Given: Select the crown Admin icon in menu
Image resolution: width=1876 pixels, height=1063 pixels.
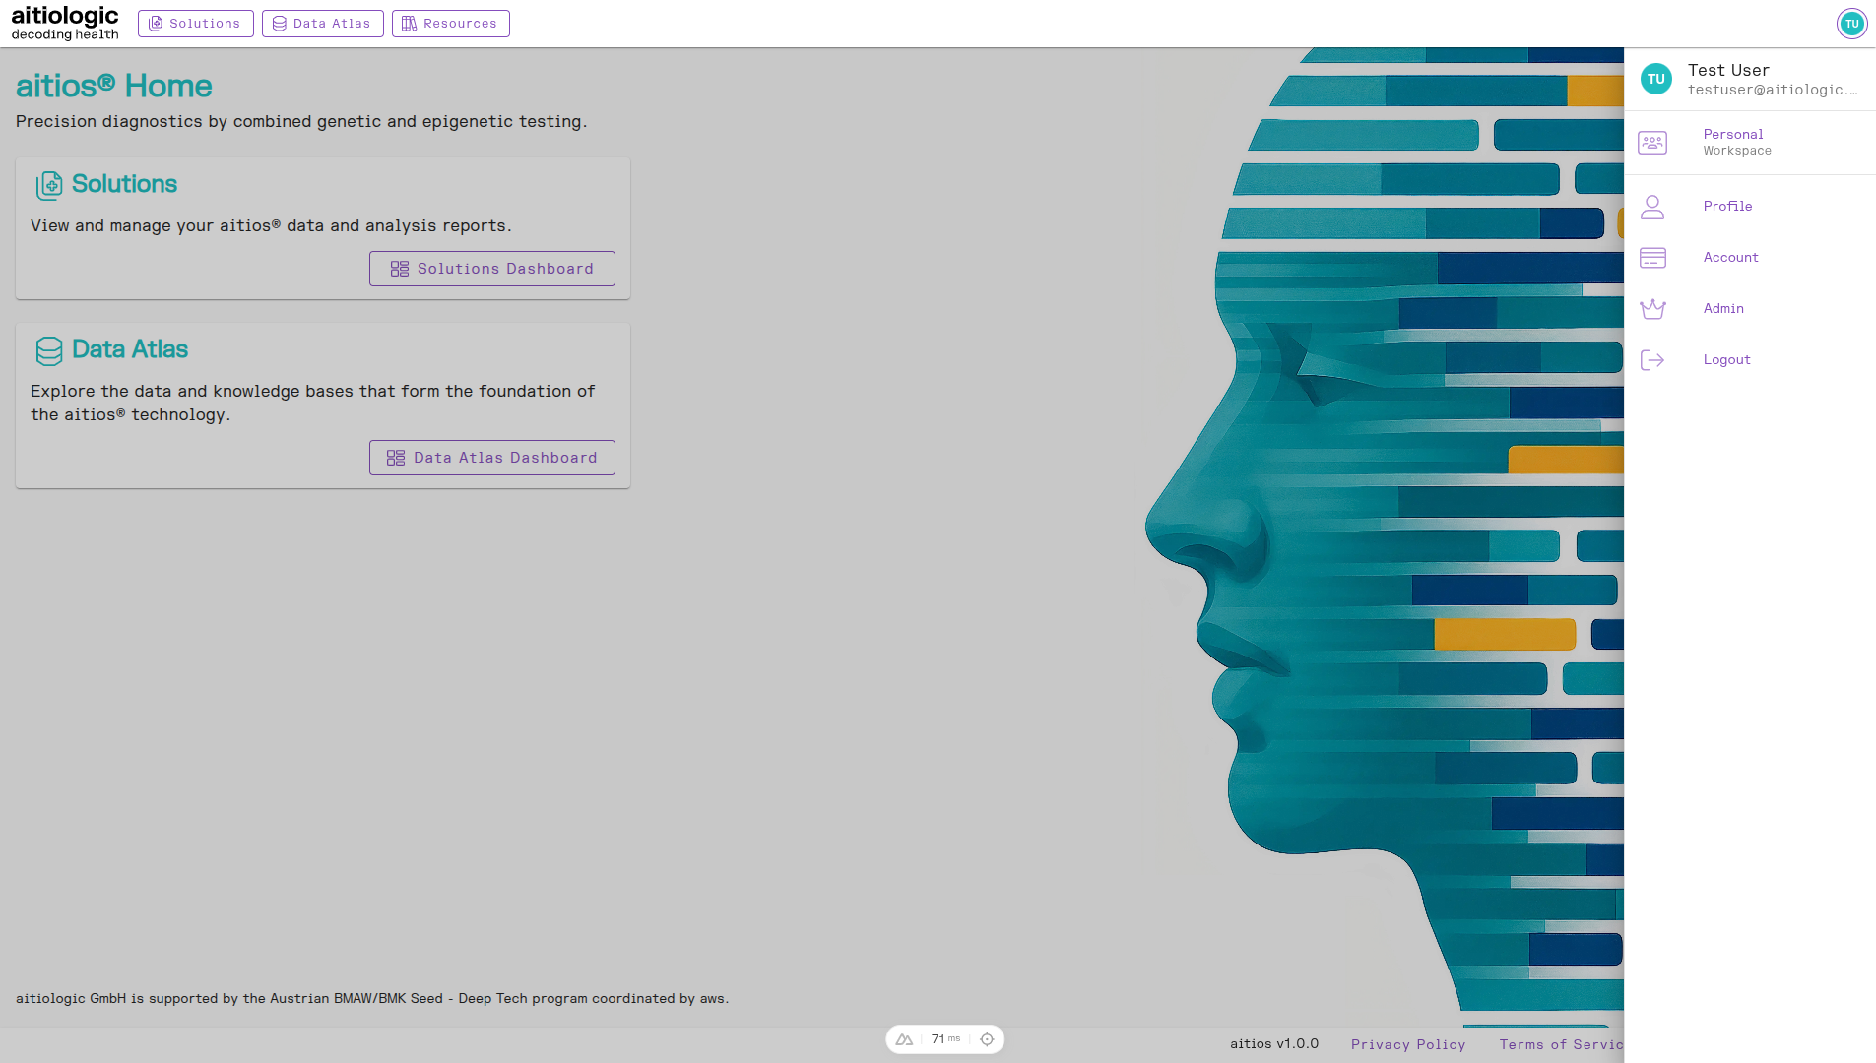Looking at the screenshot, I should [x=1652, y=308].
